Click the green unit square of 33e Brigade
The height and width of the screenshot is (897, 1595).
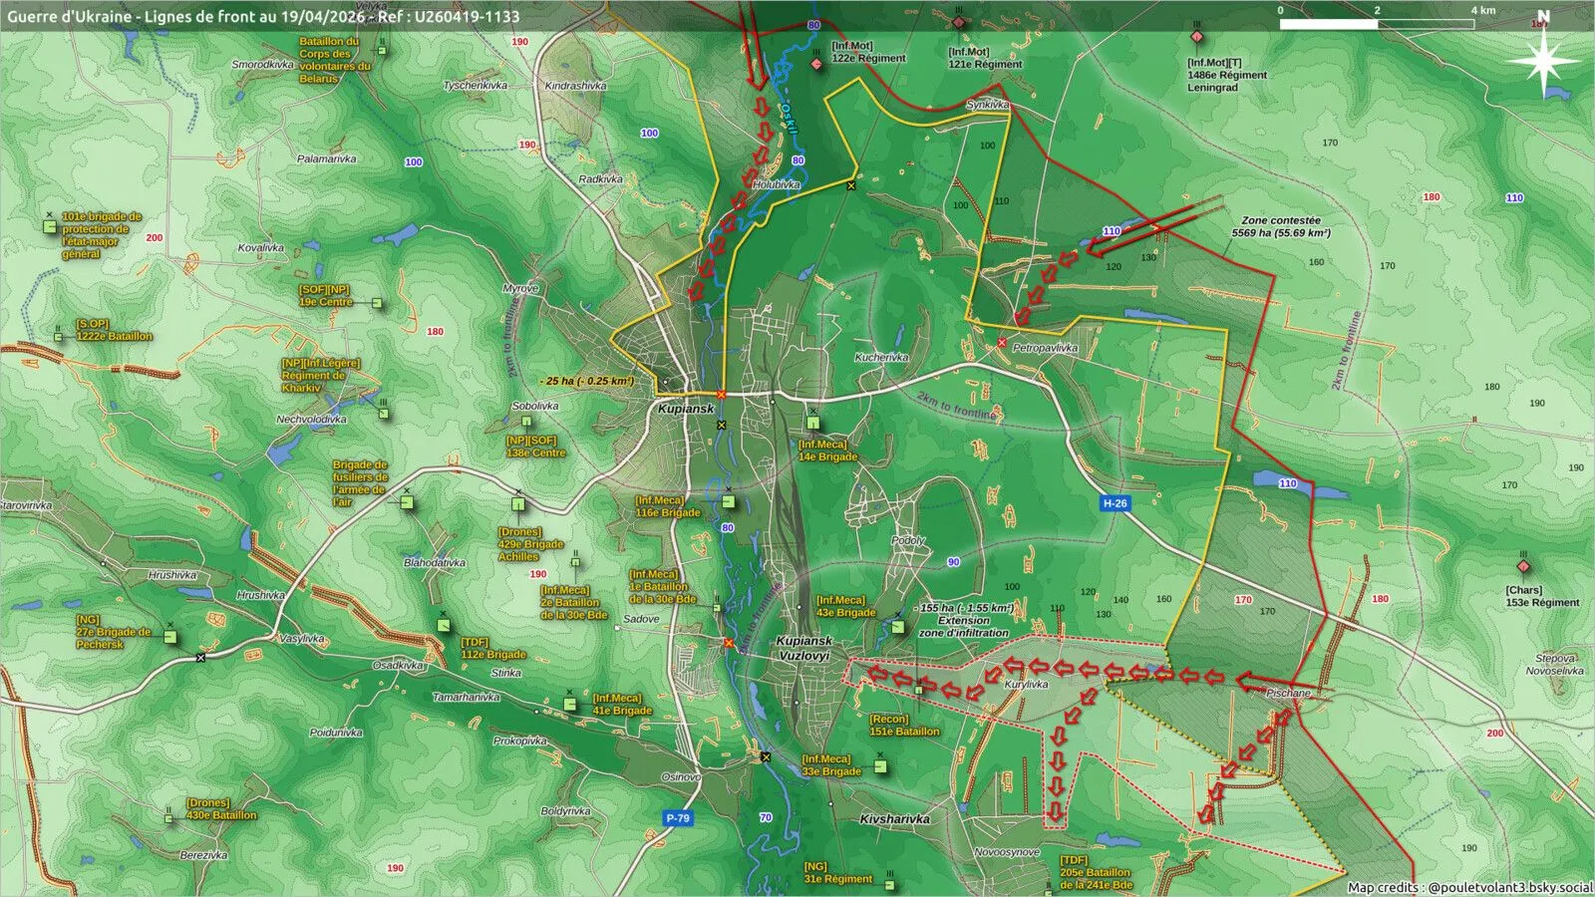pyautogui.click(x=880, y=766)
